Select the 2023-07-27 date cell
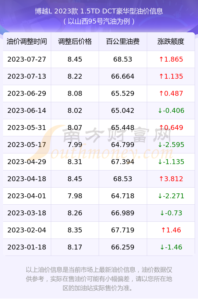The height and width of the screenshot is (305, 198). [27, 59]
